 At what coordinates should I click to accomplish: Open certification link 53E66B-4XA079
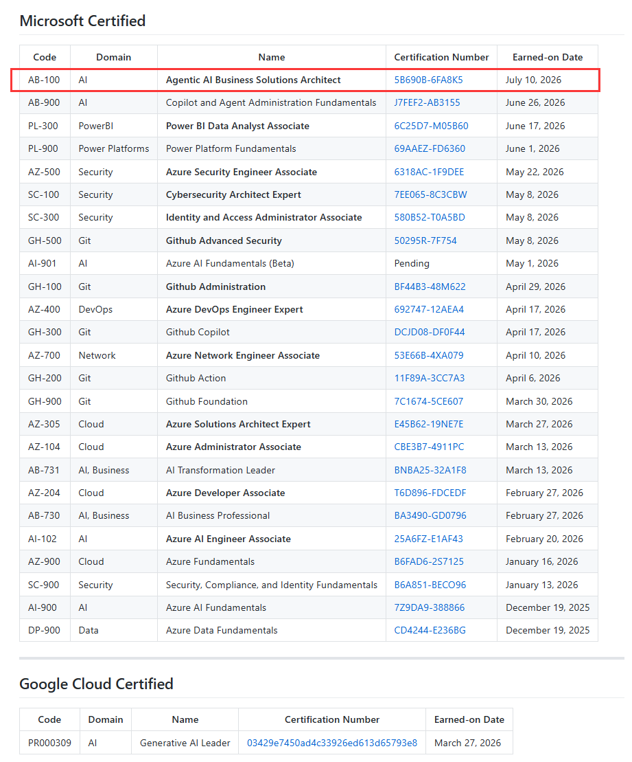(x=429, y=355)
